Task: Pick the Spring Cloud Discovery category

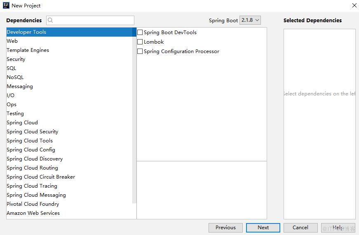Action: click(x=69, y=158)
